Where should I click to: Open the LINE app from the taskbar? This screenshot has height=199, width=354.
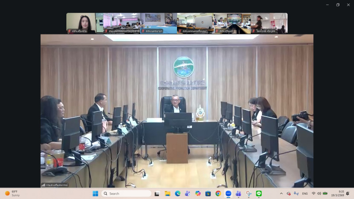(x=259, y=194)
